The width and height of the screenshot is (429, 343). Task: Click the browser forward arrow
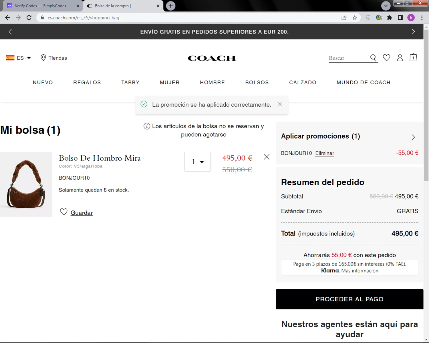18,18
